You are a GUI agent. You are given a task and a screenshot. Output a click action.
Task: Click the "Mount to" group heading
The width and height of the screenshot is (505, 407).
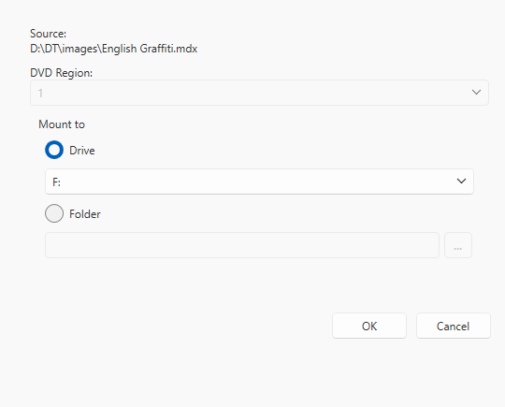62,124
